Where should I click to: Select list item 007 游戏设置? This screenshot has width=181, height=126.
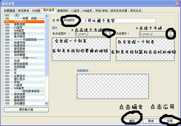click(24, 34)
